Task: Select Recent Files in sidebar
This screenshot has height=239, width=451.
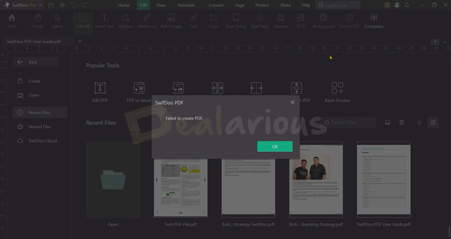Action: [x=39, y=112]
